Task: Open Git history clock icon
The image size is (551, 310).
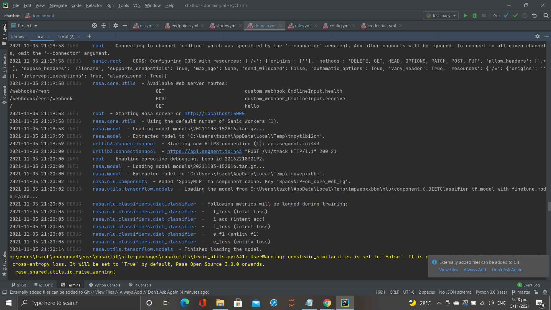Action: [x=525, y=15]
